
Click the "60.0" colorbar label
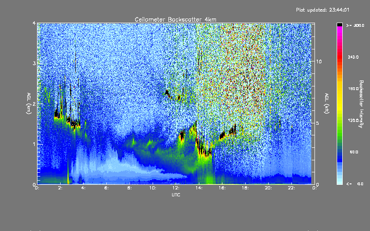click(354, 152)
